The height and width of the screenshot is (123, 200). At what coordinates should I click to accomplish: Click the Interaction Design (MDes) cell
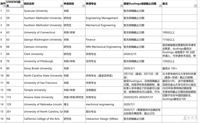point(103,119)
